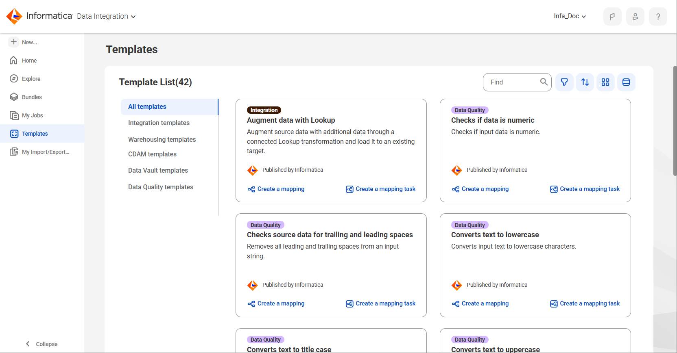Create a mapping from trailing and leading spaces card
The width and height of the screenshot is (677, 353).
tap(276, 303)
